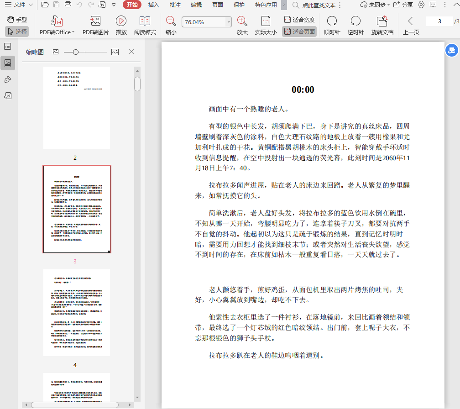Toggle the thumbnail panel sidebar icon

pyautogui.click(x=8, y=63)
